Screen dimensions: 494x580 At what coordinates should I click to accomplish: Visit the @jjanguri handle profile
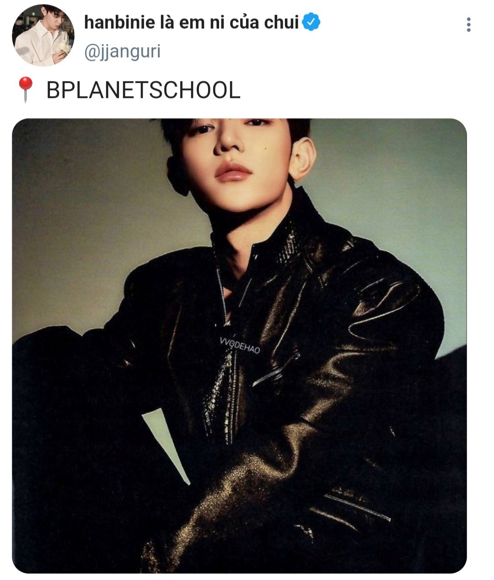(x=122, y=51)
